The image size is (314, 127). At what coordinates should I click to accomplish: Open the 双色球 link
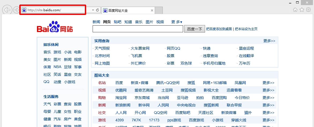point(186,63)
